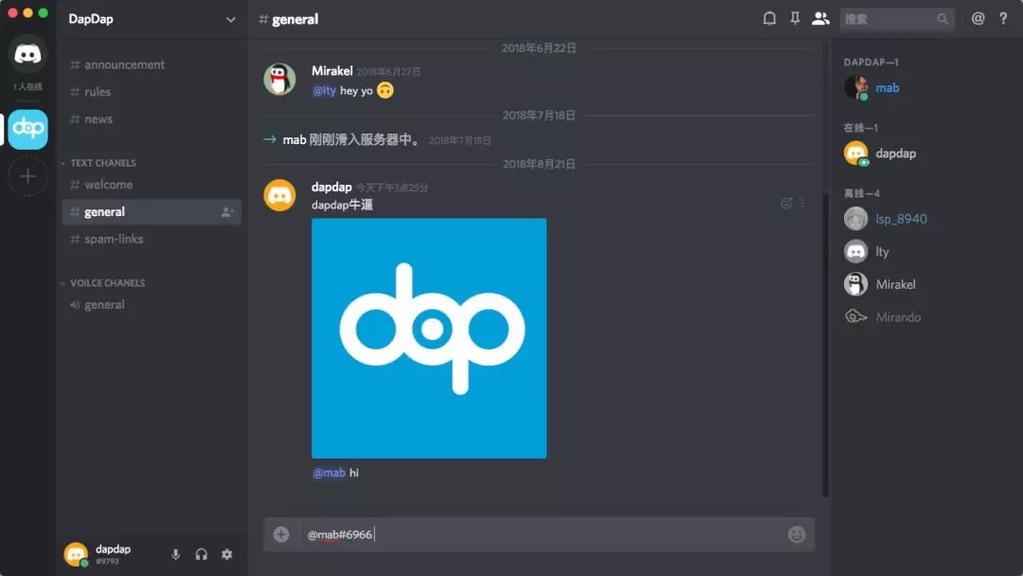The height and width of the screenshot is (576, 1023).
Task: Click the green join arrow for mab
Action: [269, 139]
